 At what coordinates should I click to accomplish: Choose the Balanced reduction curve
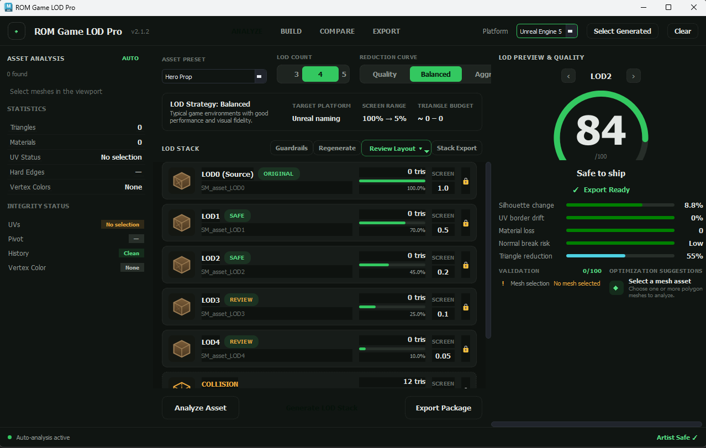click(436, 74)
